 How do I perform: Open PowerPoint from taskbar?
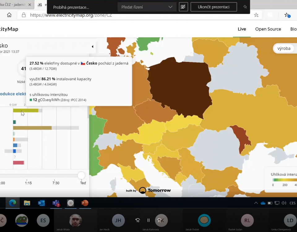click(85, 203)
